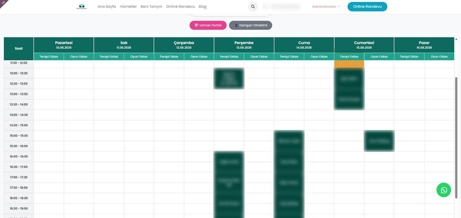Click the blue Online Randevu button
This screenshot has width=461, height=218.
(367, 7)
